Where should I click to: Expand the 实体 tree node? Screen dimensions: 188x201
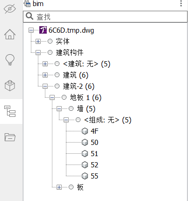click(38, 42)
